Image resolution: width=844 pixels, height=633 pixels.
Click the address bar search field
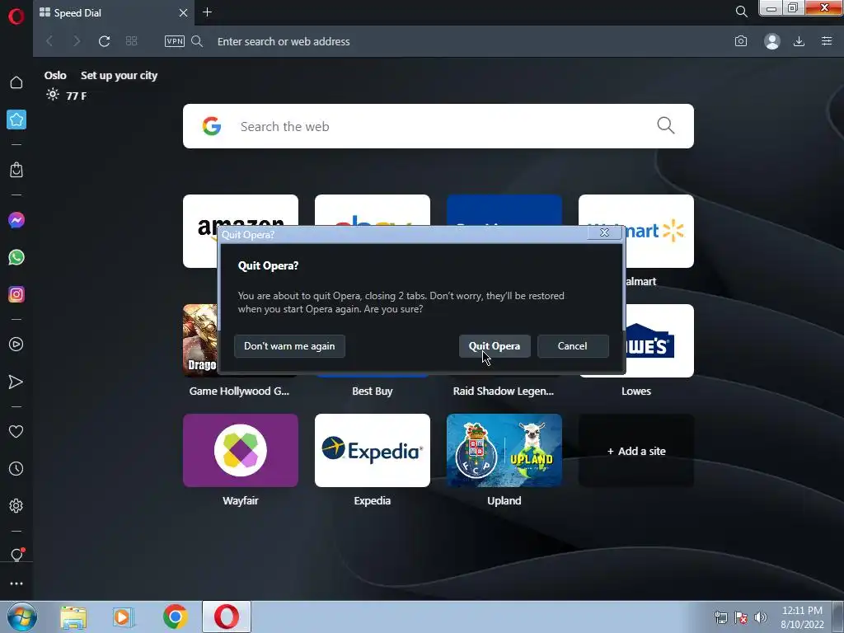[463, 41]
